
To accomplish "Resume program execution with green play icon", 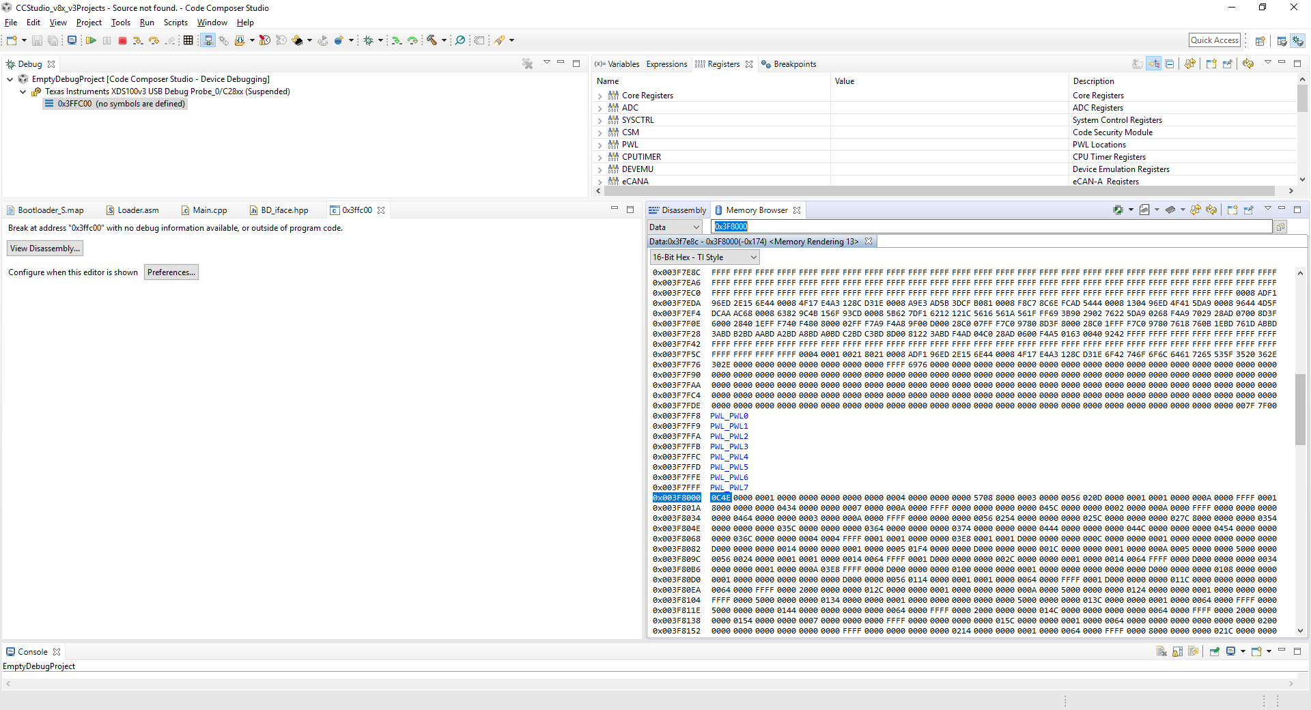I will 91,40.
